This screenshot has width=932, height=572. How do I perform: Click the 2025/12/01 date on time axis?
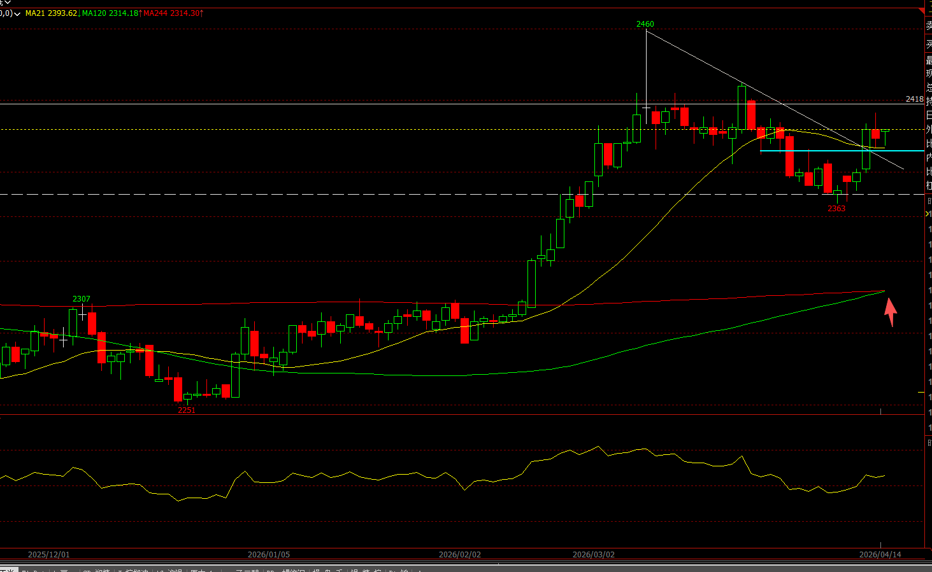tap(49, 555)
